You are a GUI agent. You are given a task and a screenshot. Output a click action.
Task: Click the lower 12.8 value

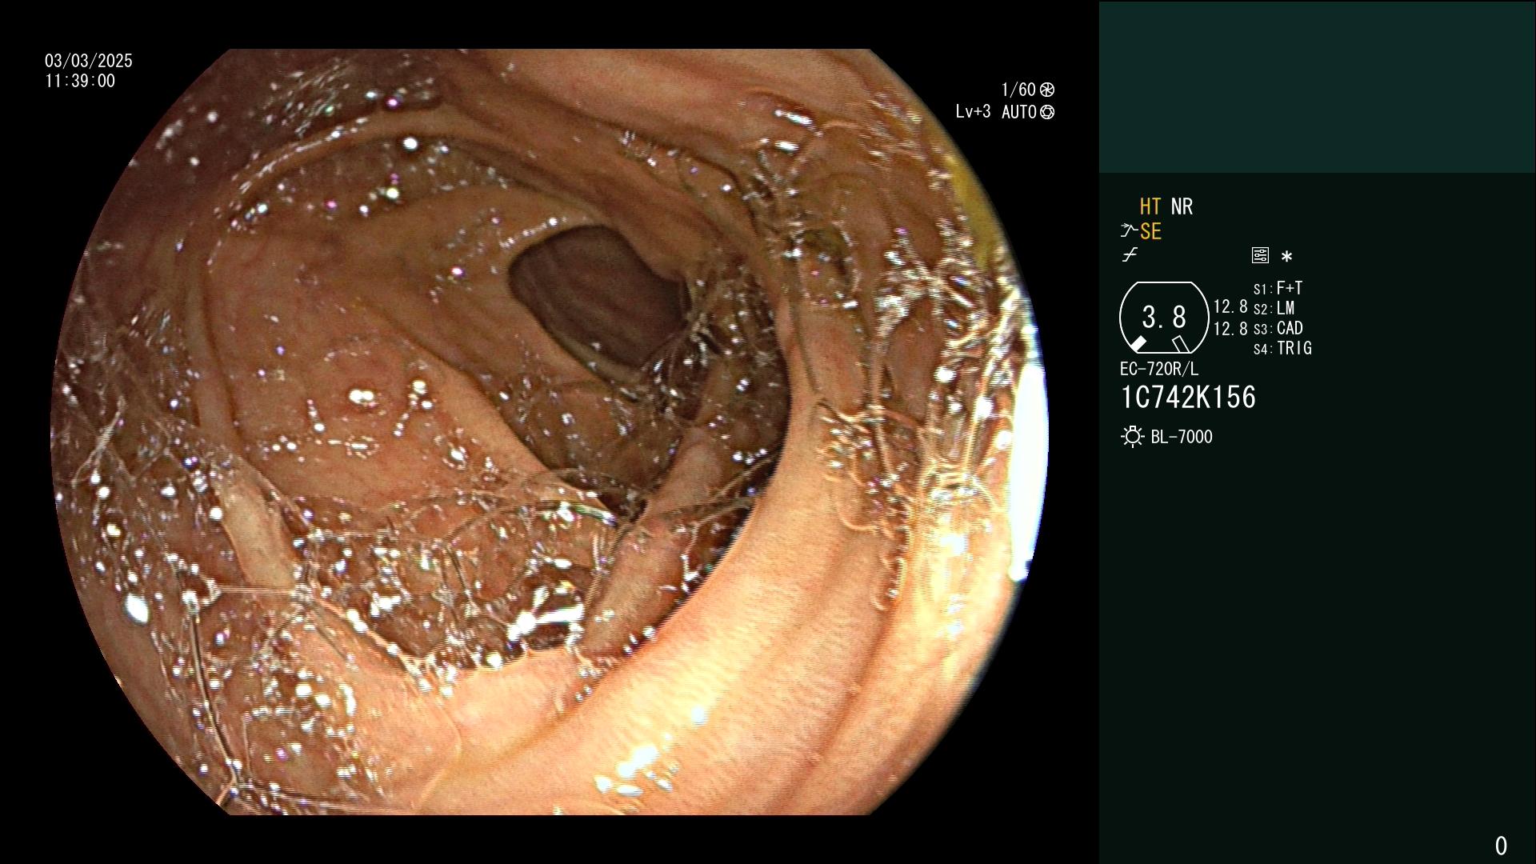tap(1230, 328)
